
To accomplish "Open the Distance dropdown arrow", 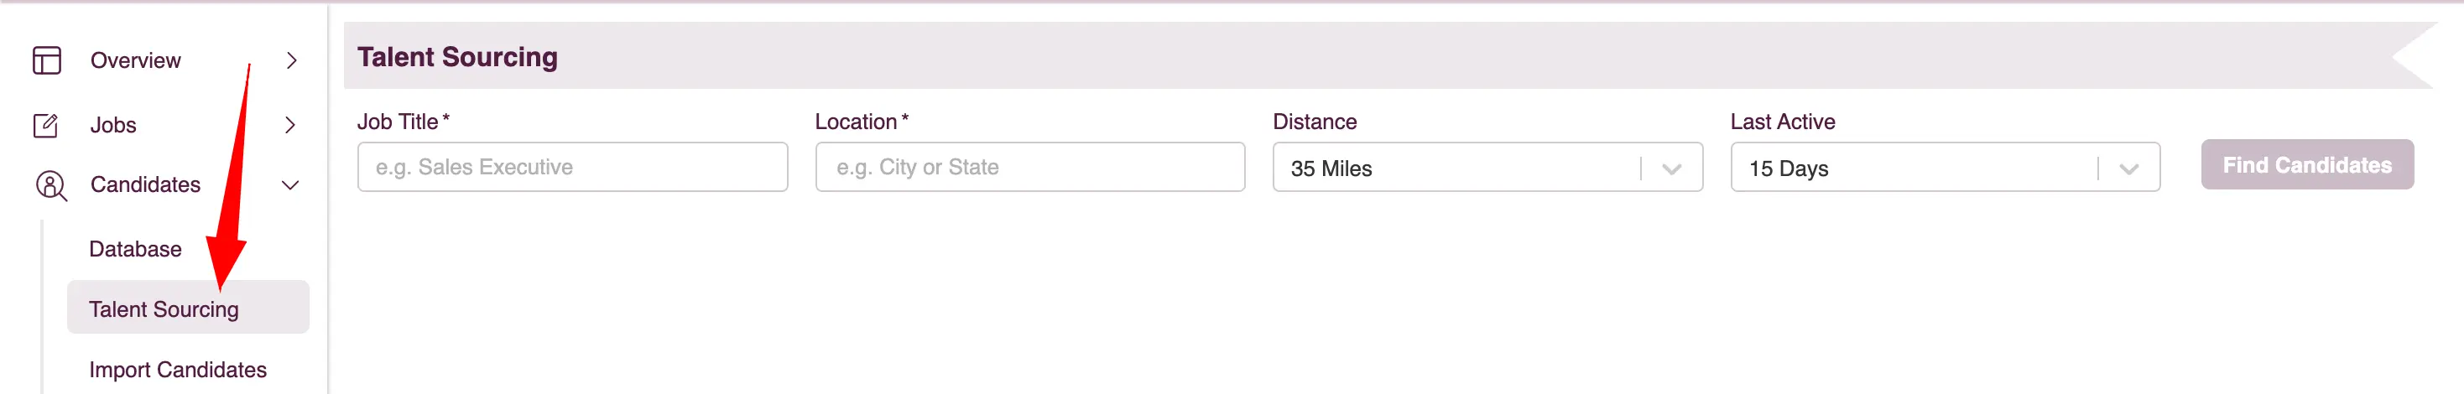I will [1671, 168].
